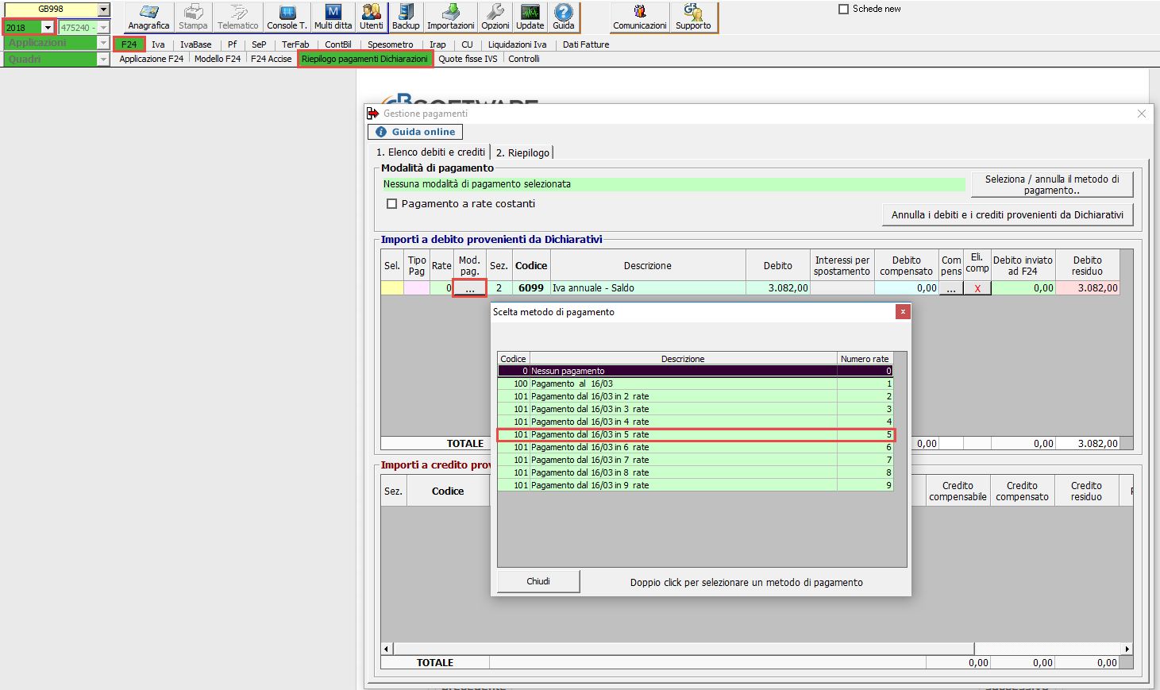The height and width of the screenshot is (690, 1160).
Task: Open the Utenti users icon
Action: point(371,17)
